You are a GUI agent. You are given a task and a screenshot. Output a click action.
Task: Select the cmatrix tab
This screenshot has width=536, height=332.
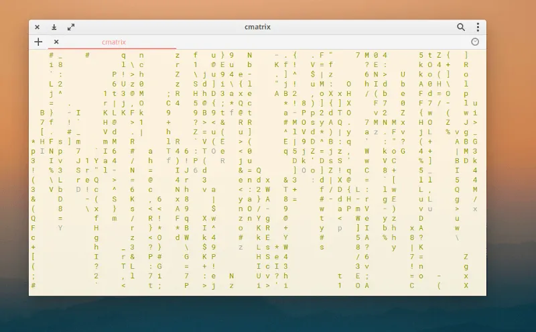point(114,42)
